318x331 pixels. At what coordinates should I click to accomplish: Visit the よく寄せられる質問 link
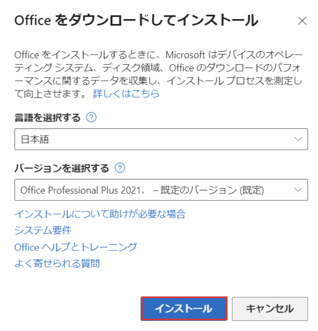[57, 263]
